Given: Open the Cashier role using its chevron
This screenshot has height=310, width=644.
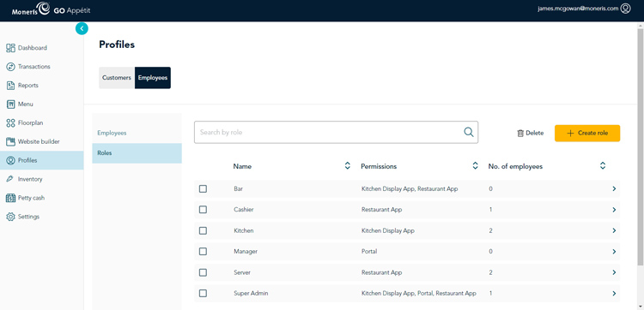Looking at the screenshot, I should pos(614,210).
